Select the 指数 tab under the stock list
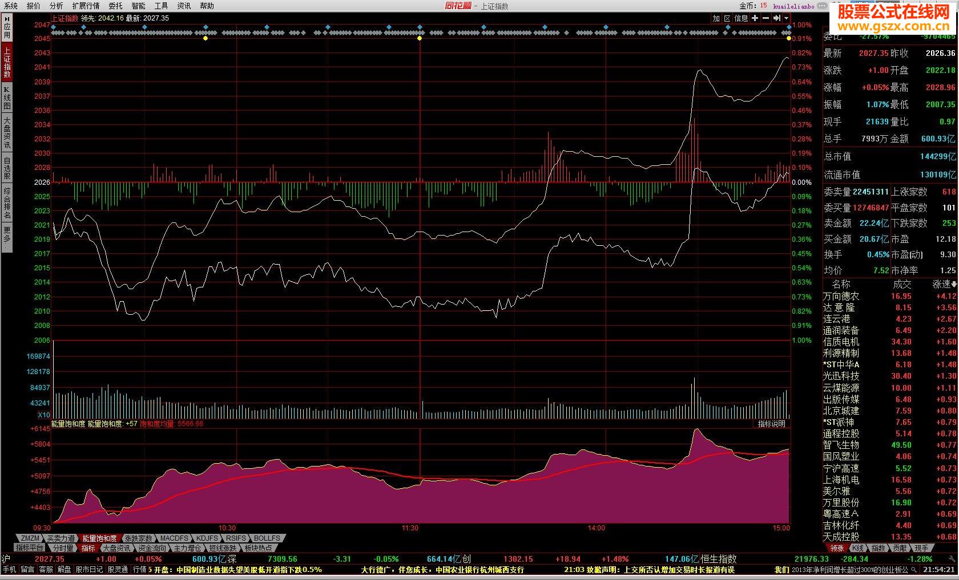 [878, 548]
